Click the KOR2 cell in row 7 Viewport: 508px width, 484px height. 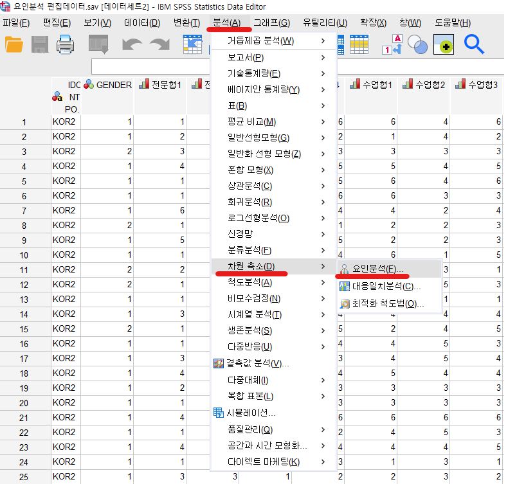(x=66, y=210)
